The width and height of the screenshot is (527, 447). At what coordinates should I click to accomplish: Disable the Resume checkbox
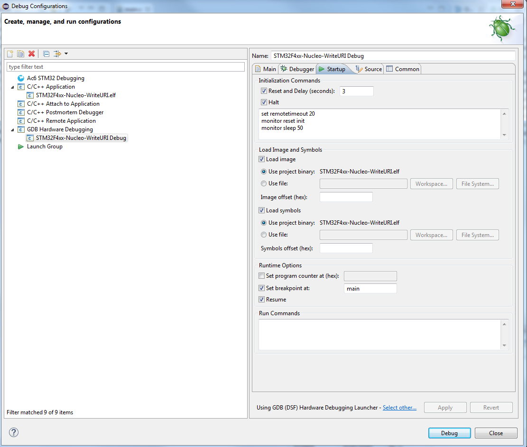[262, 300]
